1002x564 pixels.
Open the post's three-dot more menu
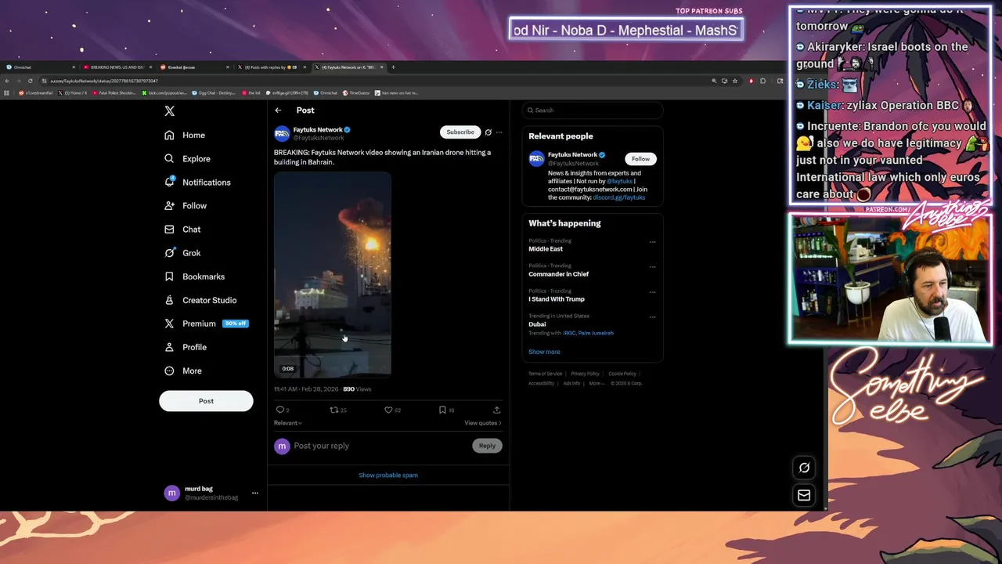pos(499,132)
